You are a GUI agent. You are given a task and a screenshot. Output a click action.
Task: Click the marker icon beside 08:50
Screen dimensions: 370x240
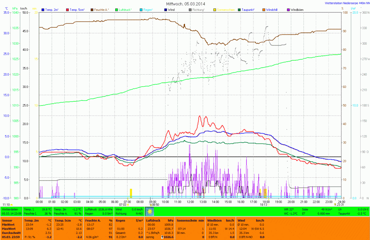click(x=151, y=205)
